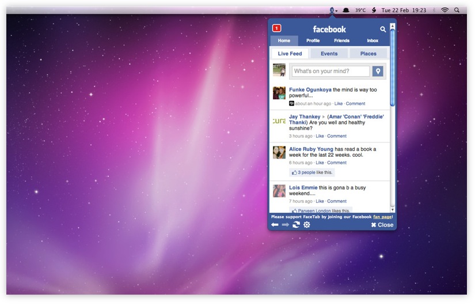
Task: Like Jay Thankey's post
Action: (320, 136)
